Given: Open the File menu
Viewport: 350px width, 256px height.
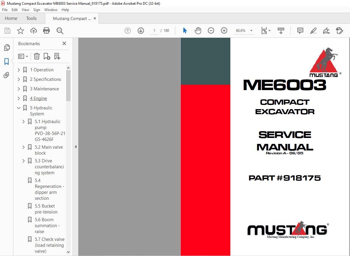Looking at the screenshot, I should click(x=5, y=10).
